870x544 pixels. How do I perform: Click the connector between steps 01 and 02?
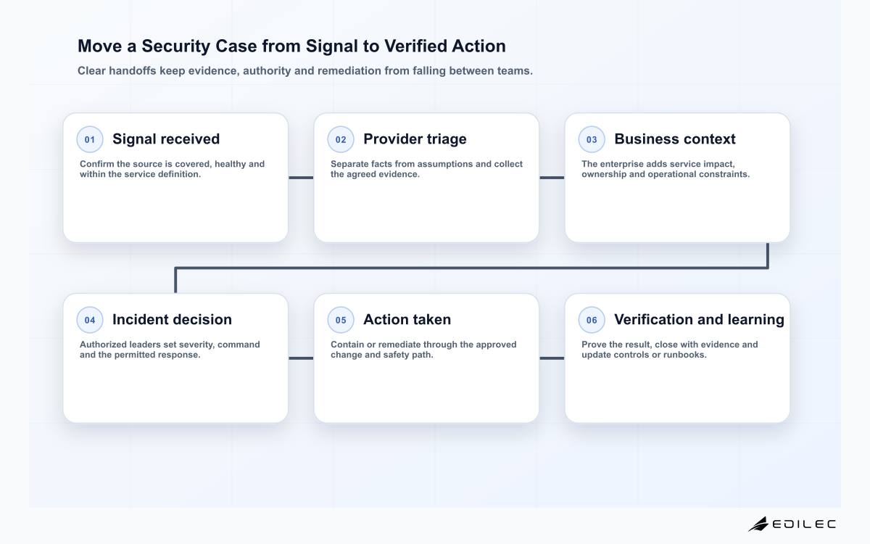(301, 178)
